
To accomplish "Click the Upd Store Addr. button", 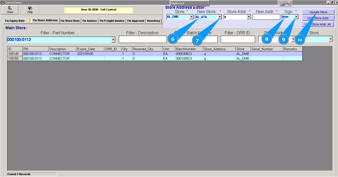I will click(x=318, y=18).
